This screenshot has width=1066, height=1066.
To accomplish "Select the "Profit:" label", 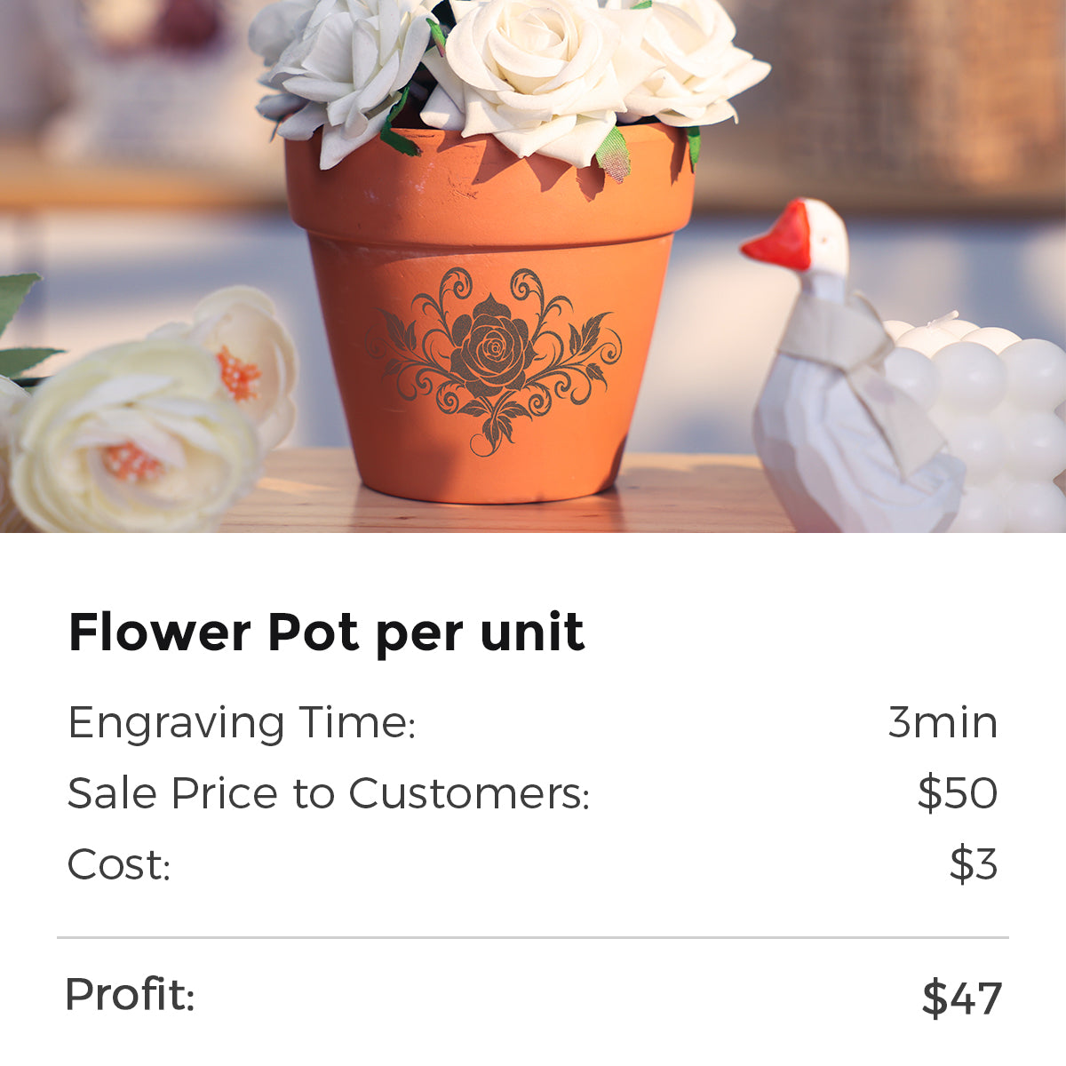I will tap(130, 994).
